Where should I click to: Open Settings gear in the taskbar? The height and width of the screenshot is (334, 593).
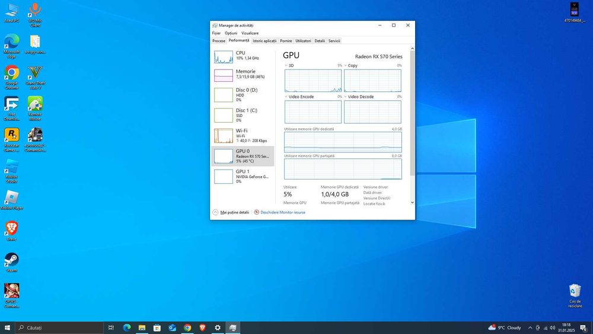(x=218, y=327)
